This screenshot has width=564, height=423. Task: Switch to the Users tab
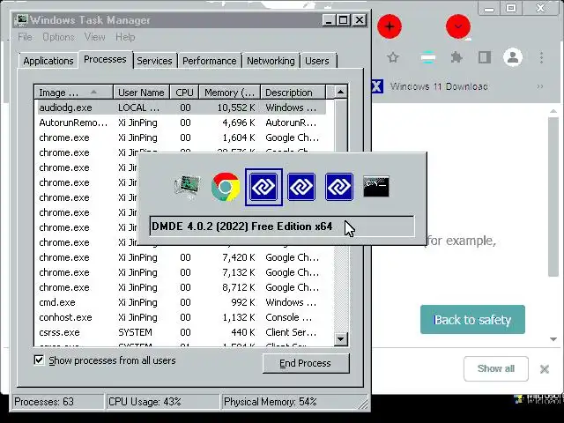pos(317,61)
